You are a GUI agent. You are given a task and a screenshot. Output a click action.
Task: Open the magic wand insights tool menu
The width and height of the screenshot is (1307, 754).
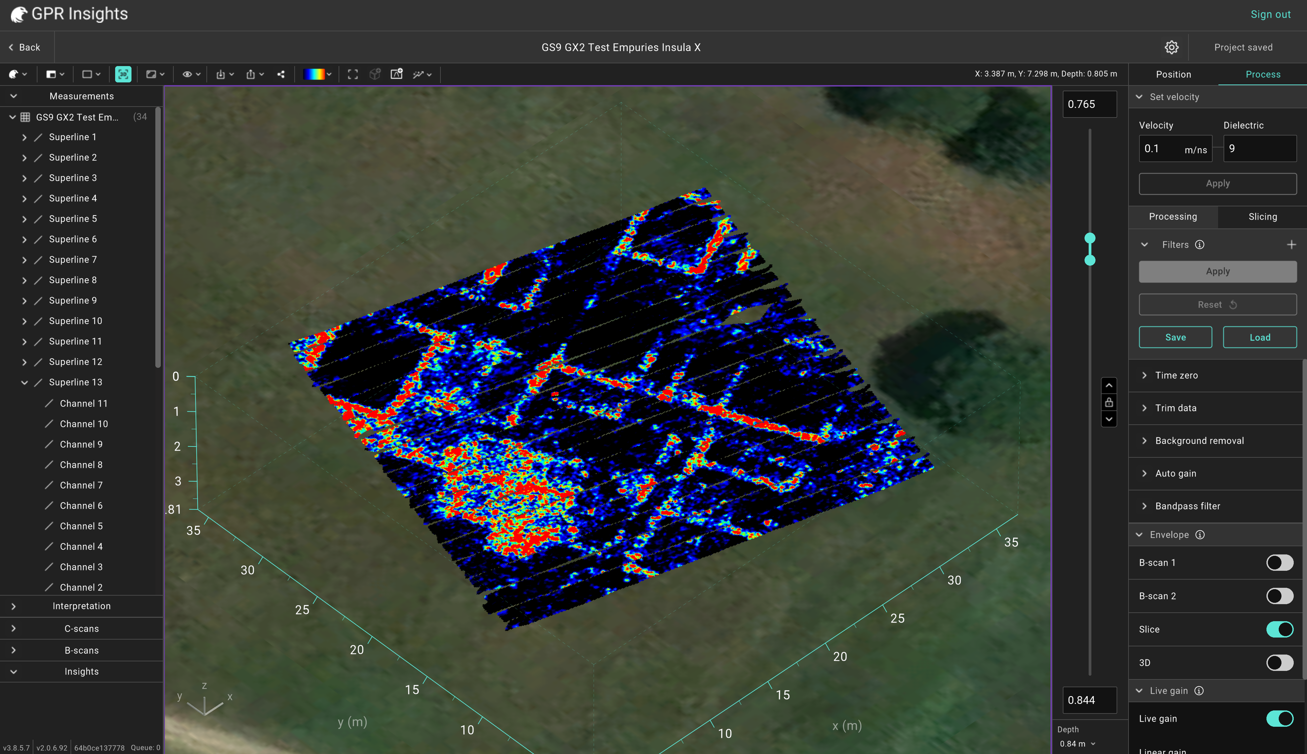422,74
